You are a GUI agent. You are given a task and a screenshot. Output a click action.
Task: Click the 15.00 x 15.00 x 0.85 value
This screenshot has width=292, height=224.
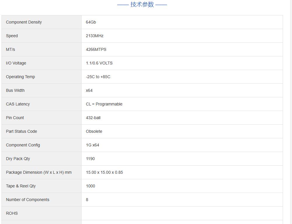tap(104, 172)
